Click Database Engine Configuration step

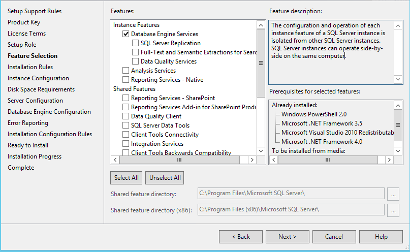(49, 112)
